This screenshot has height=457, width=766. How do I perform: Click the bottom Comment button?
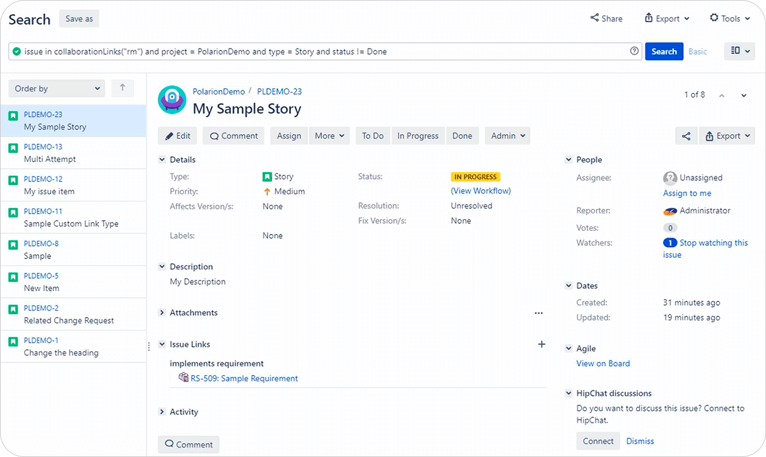pos(189,444)
